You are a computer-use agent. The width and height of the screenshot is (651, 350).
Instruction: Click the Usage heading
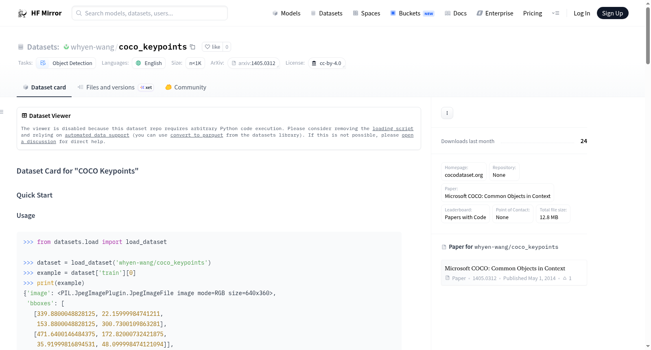point(26,215)
